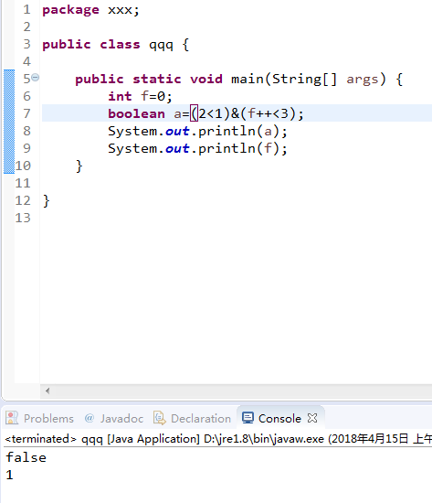
Task: Click the '1' console output line
Action: [x=10, y=475]
